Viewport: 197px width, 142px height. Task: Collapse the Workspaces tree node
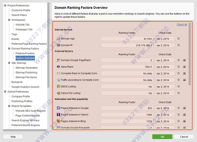[9, 20]
